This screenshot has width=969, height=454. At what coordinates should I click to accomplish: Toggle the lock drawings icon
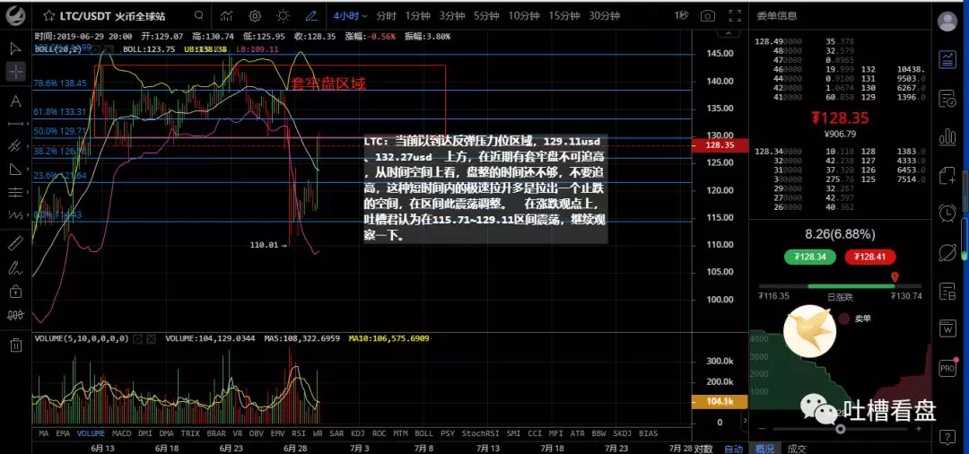coord(15,291)
